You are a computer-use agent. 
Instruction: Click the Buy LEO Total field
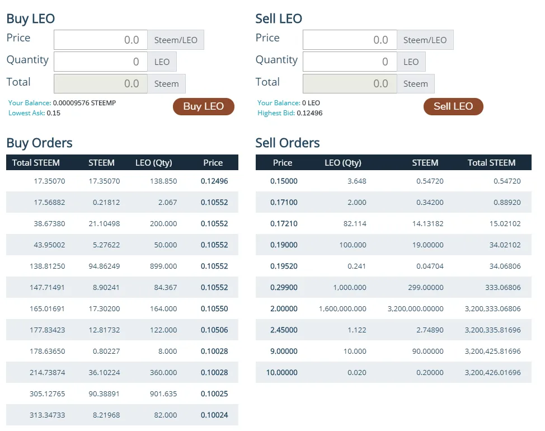pos(101,83)
